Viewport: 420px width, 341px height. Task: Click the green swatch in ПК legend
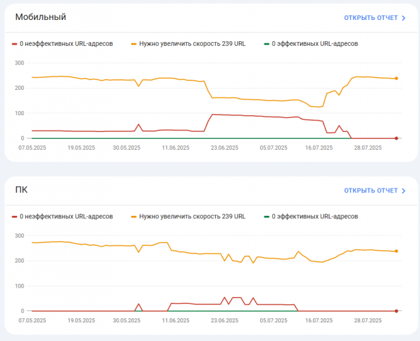coord(266,216)
